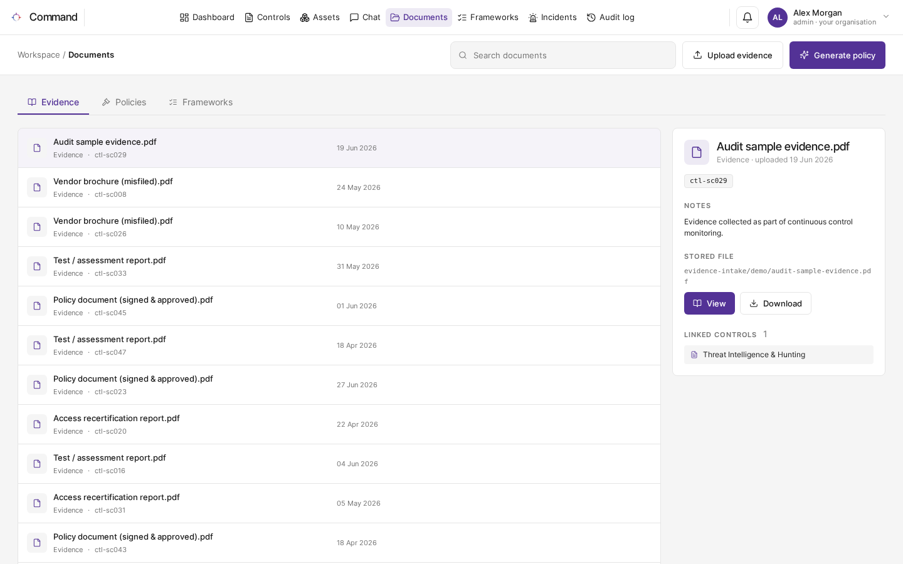Click the 19 Jun 2026 date cell
This screenshot has height=564, width=903.
click(357, 148)
